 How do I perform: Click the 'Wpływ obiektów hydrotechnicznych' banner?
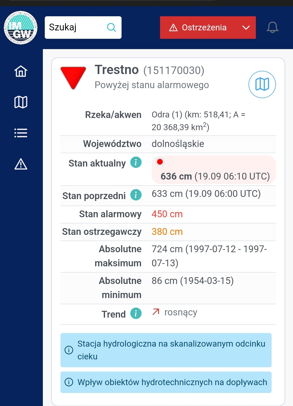pos(166,382)
